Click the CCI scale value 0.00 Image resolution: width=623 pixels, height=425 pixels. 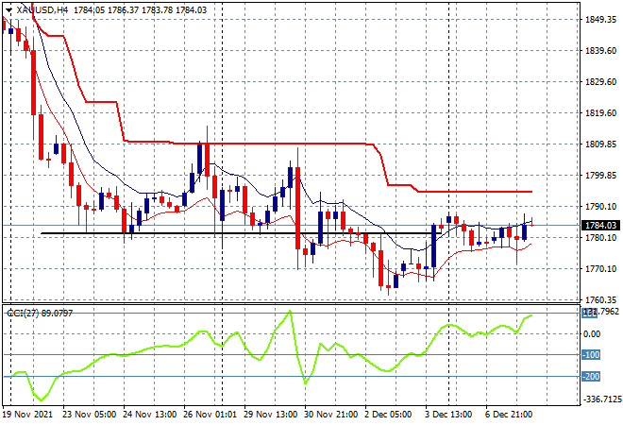(x=592, y=334)
